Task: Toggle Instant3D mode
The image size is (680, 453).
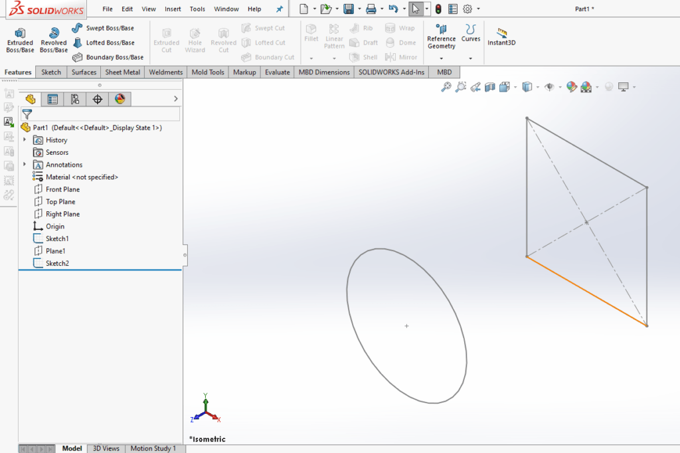Action: [501, 37]
